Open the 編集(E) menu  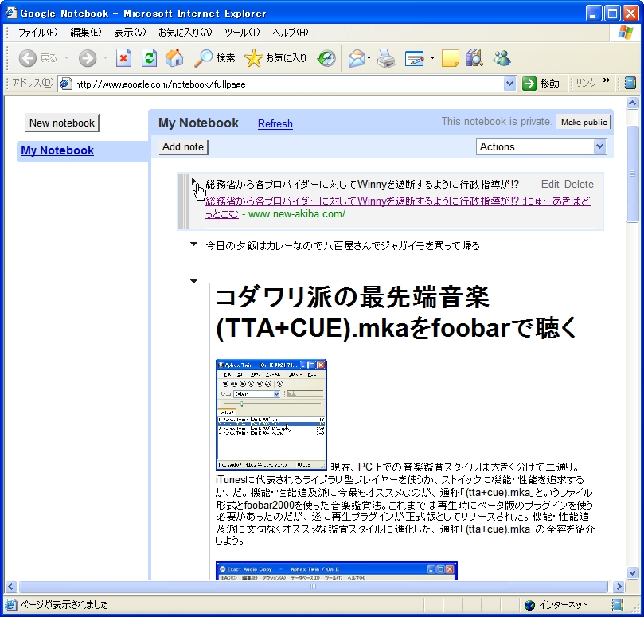click(85, 33)
